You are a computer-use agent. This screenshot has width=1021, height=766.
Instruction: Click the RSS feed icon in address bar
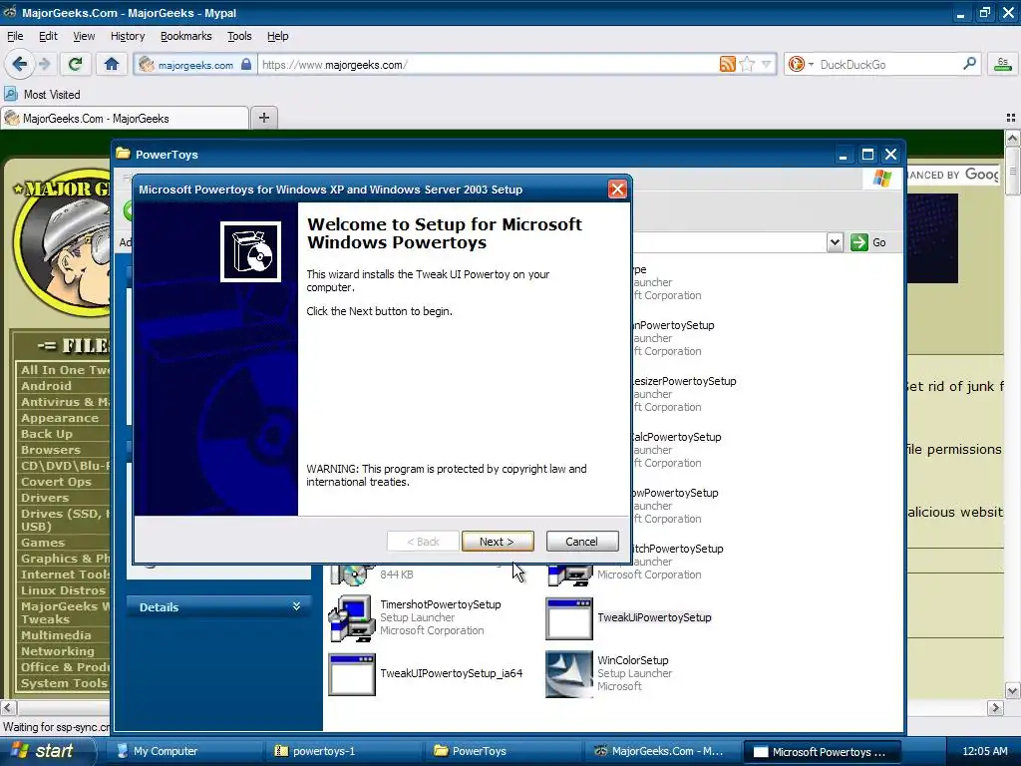[x=727, y=64]
